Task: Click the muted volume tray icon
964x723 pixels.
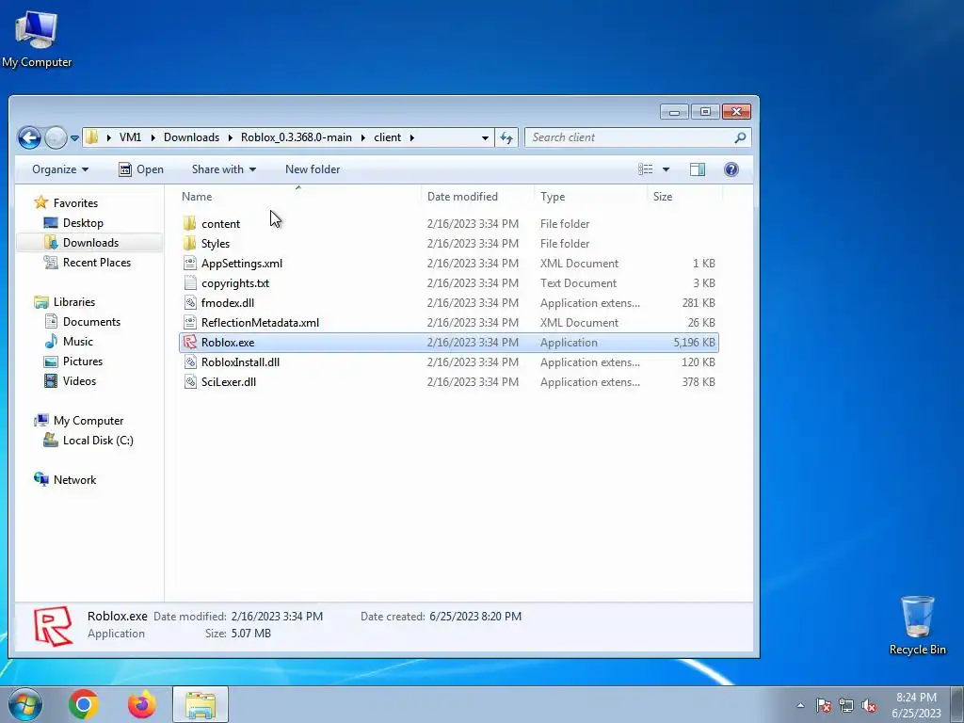Action: [x=869, y=705]
